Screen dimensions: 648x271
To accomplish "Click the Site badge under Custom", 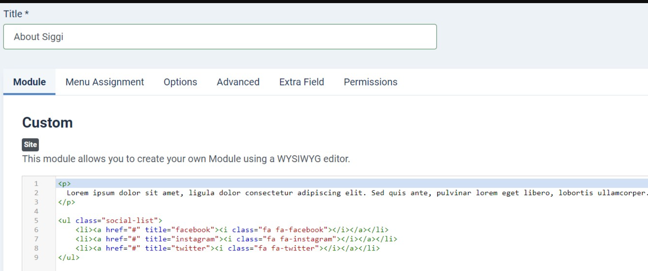I will [x=30, y=144].
